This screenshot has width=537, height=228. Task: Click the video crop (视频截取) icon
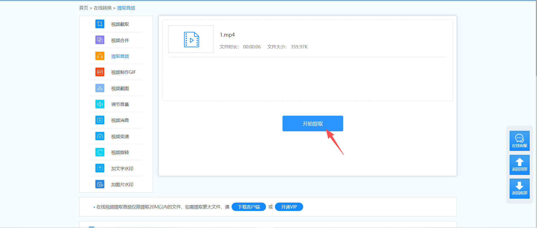point(100,24)
